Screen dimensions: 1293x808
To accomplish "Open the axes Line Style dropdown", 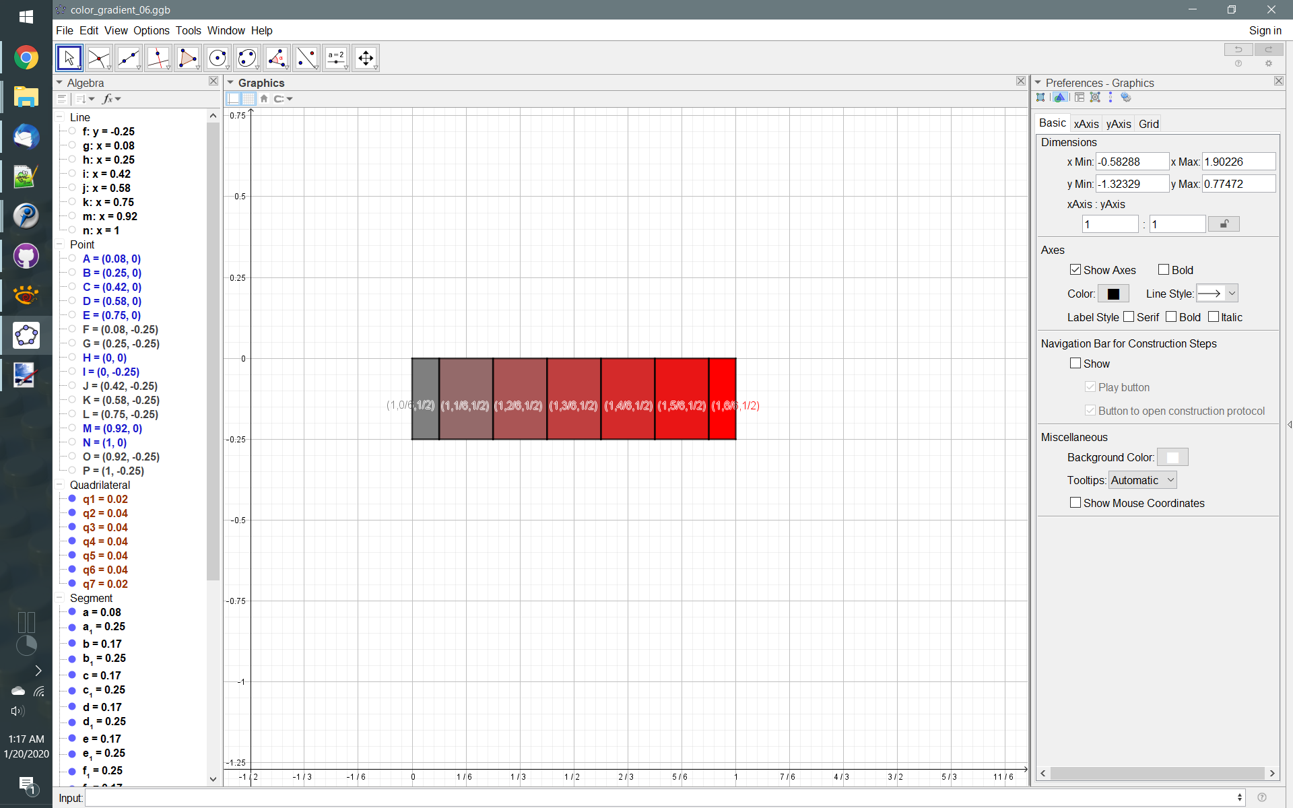I will 1216,294.
